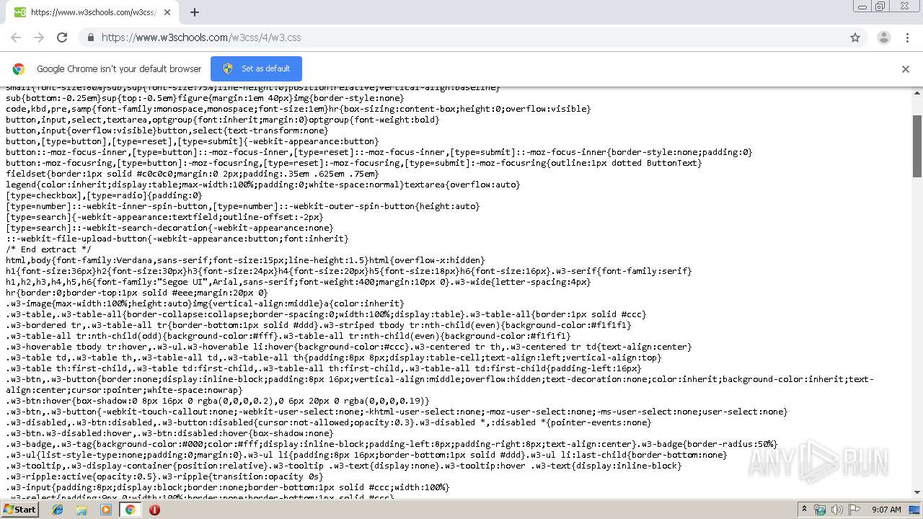Click the line '.w3-btn.w3-disabled:hover' box-shadow rule
Screen dimensions: 923x519
point(169,433)
